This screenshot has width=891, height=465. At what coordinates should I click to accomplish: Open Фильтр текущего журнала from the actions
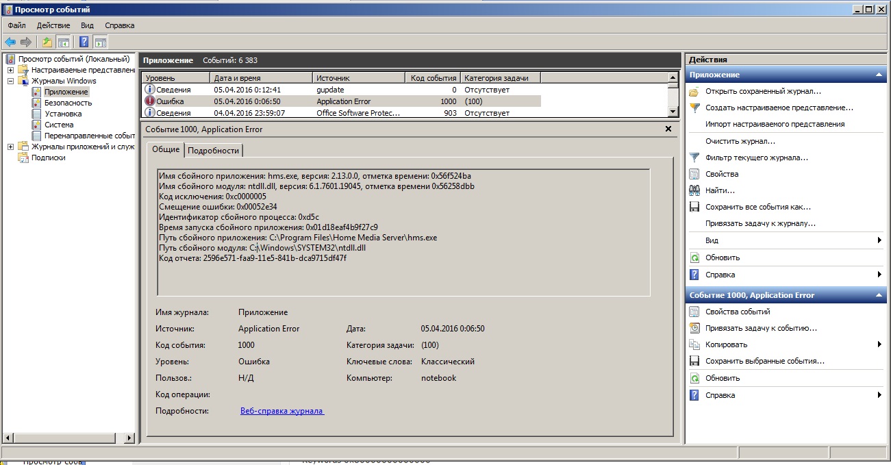[756, 158]
